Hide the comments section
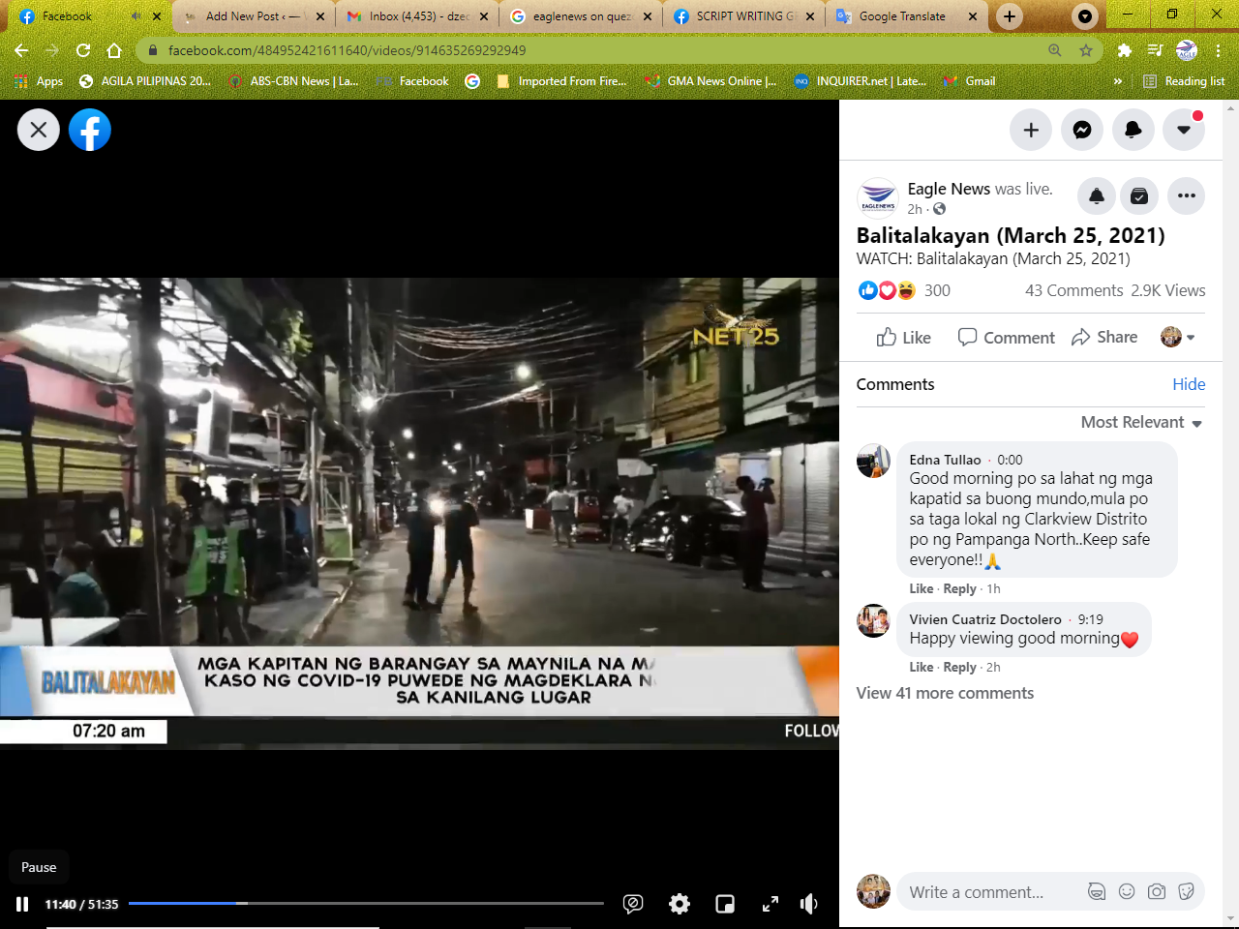 (1188, 384)
